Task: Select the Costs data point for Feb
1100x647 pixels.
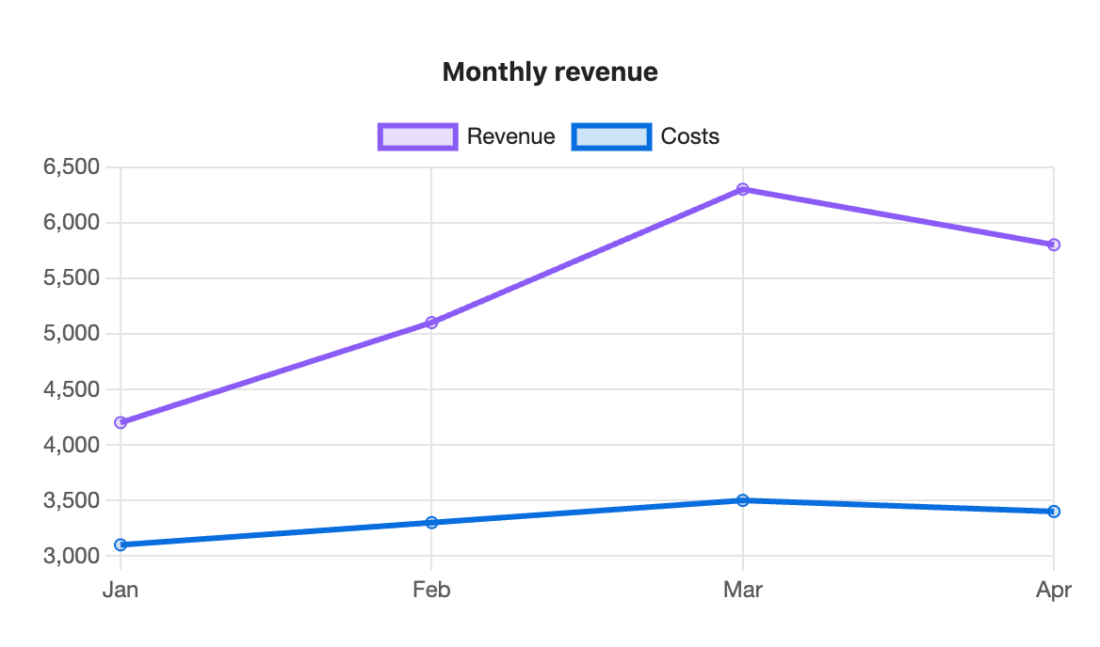Action: click(x=431, y=522)
